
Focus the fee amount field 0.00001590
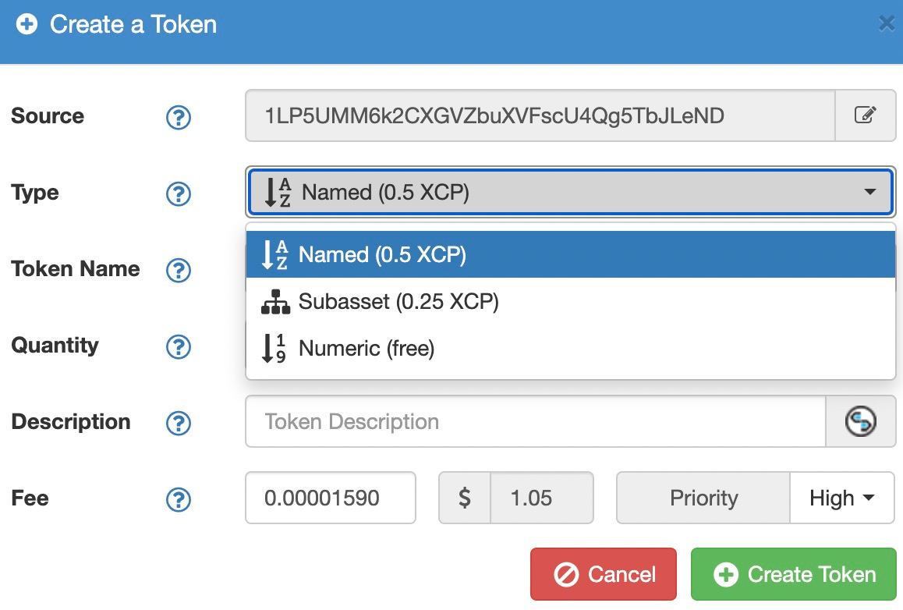pos(331,498)
